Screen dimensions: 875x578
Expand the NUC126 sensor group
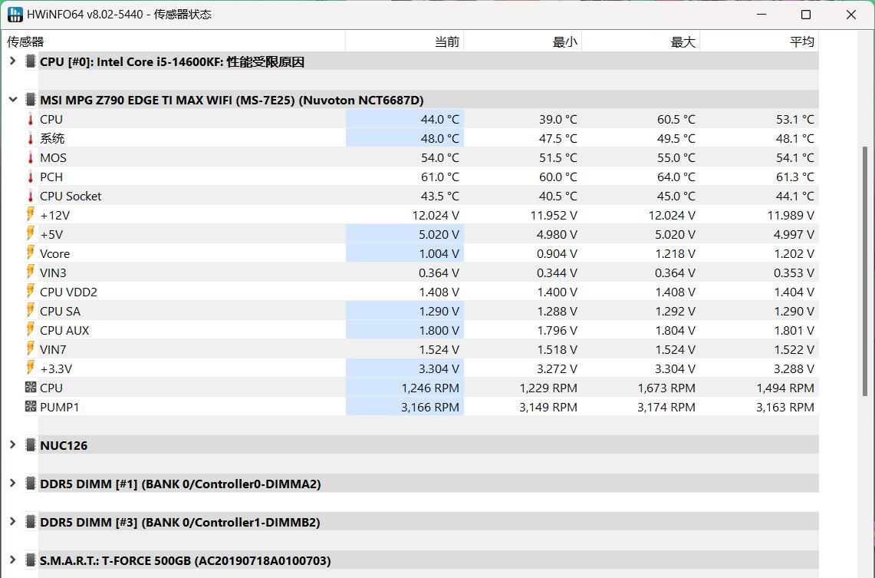pyautogui.click(x=12, y=445)
